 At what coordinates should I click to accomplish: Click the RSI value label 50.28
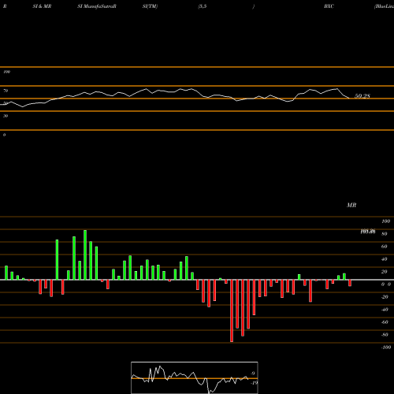coord(362,96)
